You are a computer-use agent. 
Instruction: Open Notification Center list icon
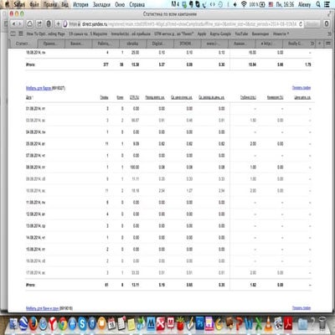point(327,4)
